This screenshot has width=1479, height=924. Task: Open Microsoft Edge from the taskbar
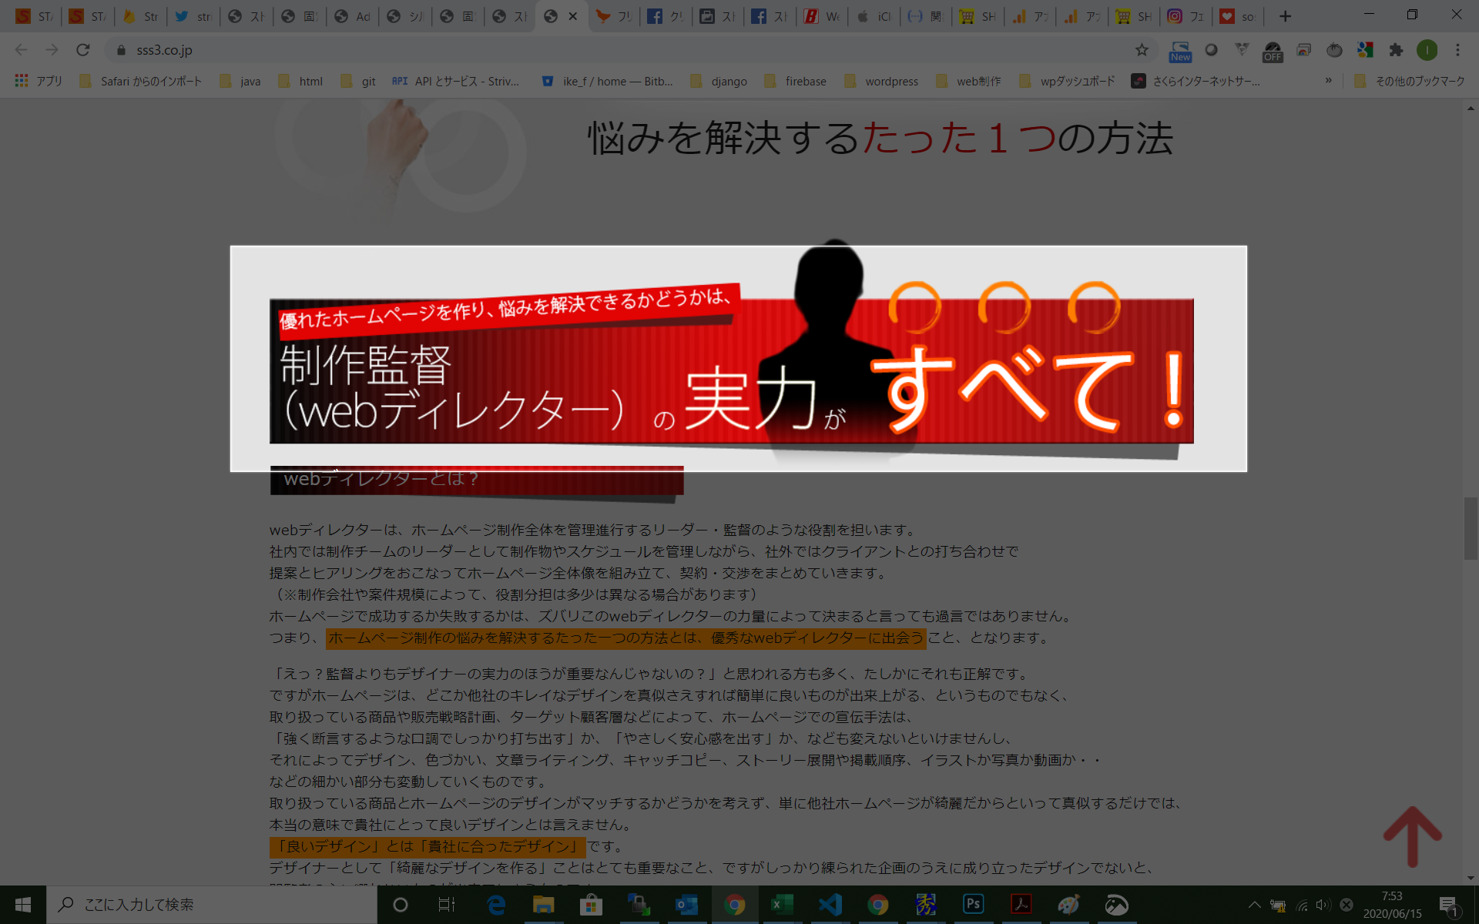coord(496,905)
